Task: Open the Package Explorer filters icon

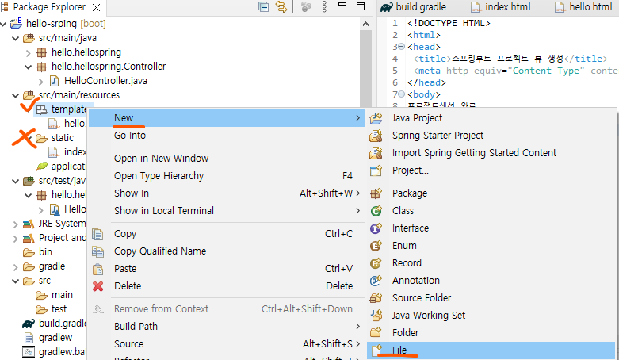Action: click(x=306, y=6)
